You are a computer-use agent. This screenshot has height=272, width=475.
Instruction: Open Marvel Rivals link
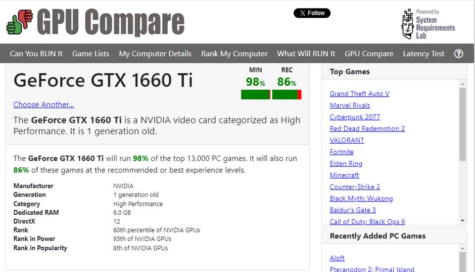point(350,106)
